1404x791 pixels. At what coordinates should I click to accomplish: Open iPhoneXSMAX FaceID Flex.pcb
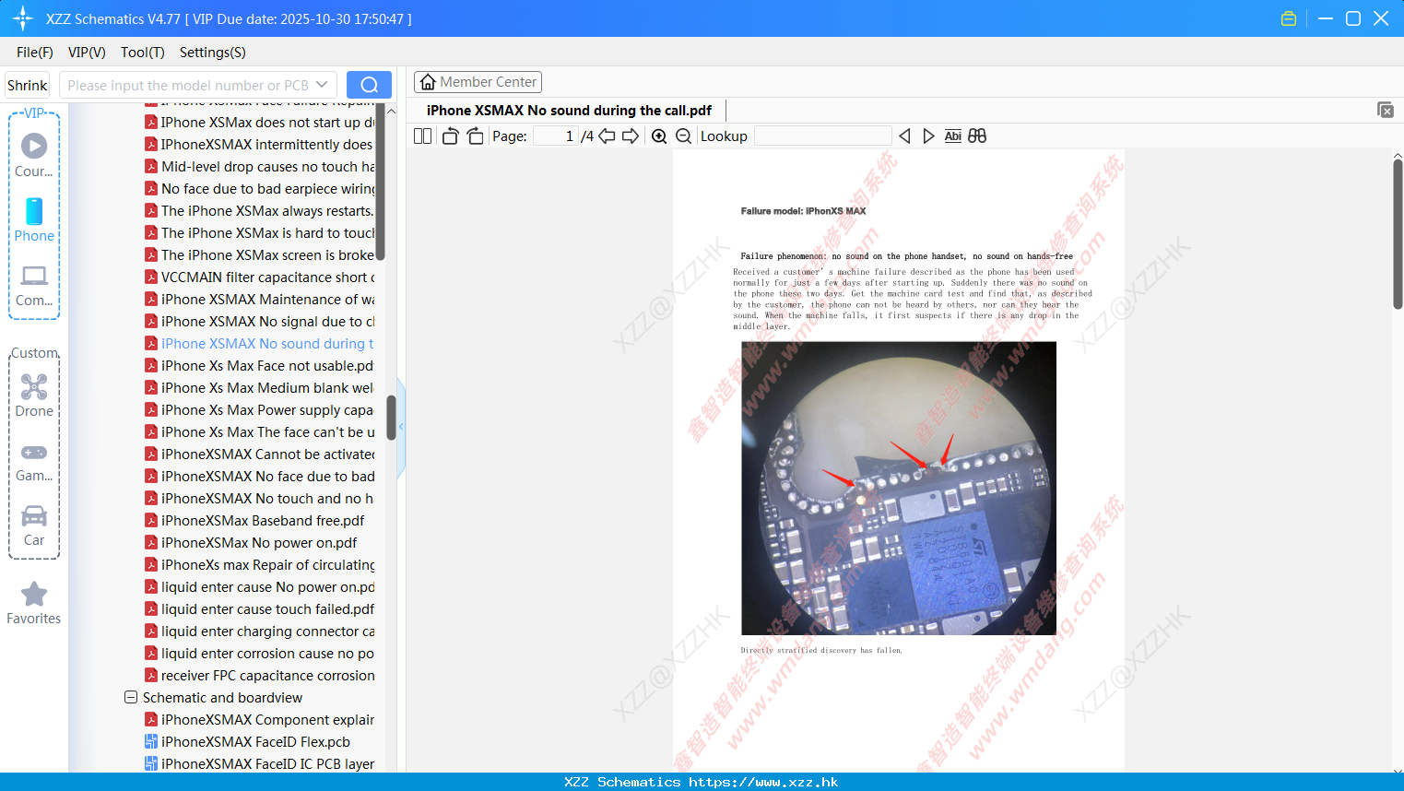pos(248,742)
